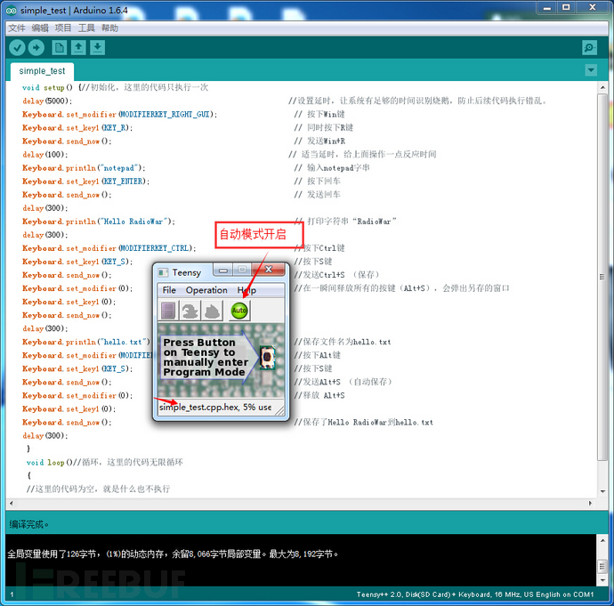This screenshot has height=606, width=614.
Task: Click the Keyboard.set_key1(KEY_ENTER) line
Action: click(85, 182)
